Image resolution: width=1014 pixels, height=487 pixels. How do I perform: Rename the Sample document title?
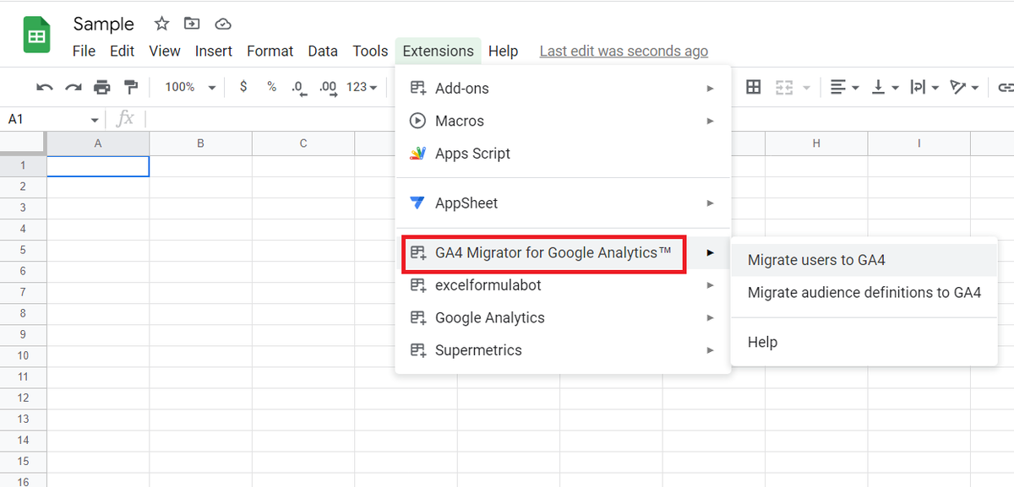pos(104,24)
